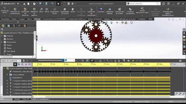
Task: Click in Buscar comandos search field
Action: pos(143,4)
